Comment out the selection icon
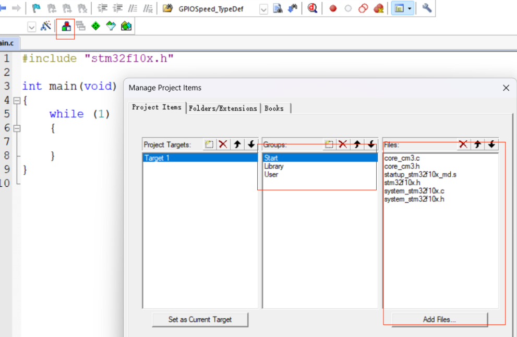Screen dimensions: 517x337 (133, 8)
